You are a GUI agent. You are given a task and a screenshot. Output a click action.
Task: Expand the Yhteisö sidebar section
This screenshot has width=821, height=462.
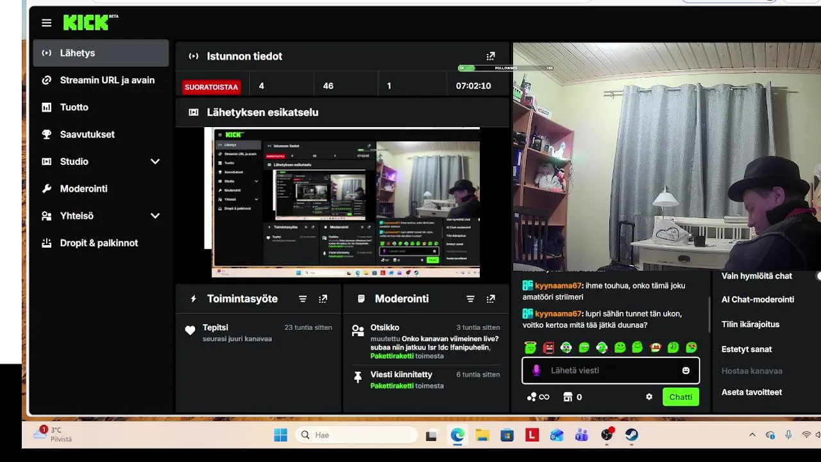coord(101,216)
